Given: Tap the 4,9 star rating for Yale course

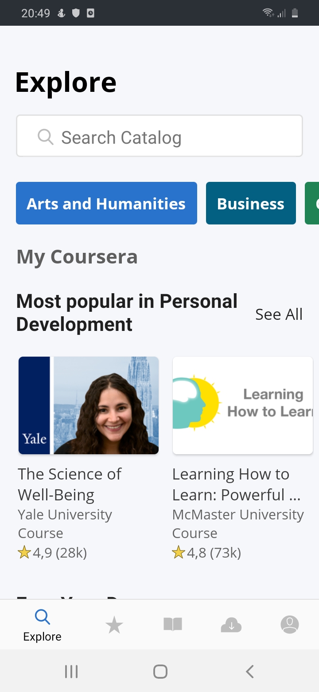Looking at the screenshot, I should click(52, 553).
